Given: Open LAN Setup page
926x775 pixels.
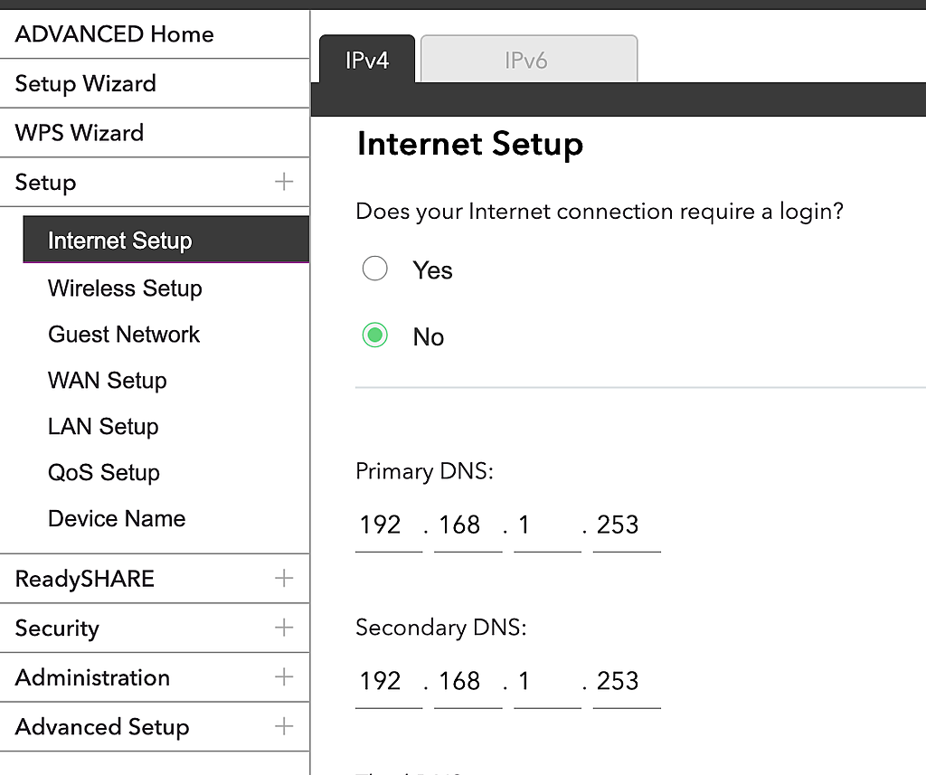Looking at the screenshot, I should pyautogui.click(x=103, y=427).
